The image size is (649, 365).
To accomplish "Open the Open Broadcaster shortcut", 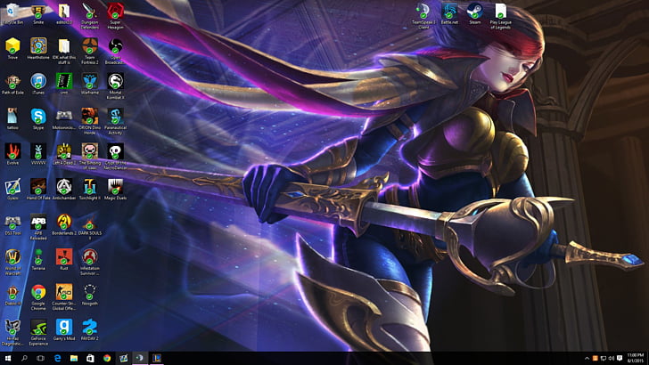I will pyautogui.click(x=116, y=52).
